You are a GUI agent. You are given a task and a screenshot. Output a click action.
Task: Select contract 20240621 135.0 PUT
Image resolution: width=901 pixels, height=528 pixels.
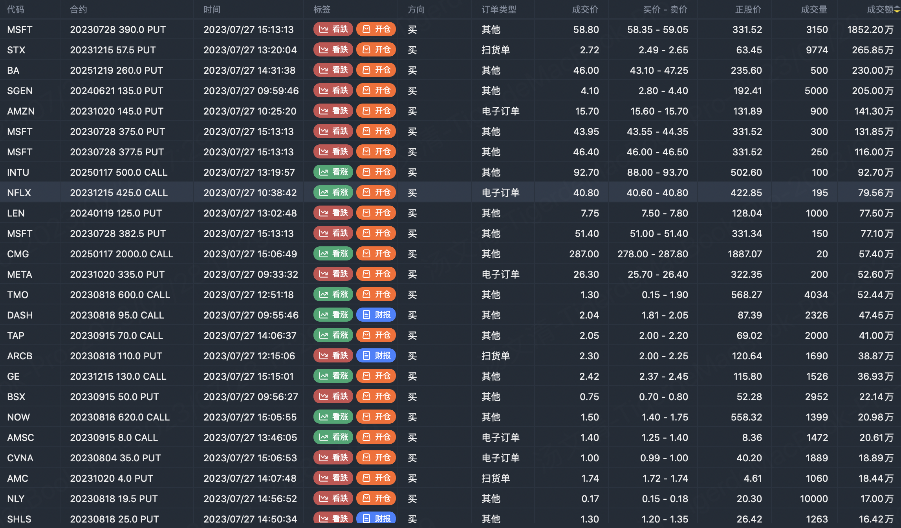(117, 91)
